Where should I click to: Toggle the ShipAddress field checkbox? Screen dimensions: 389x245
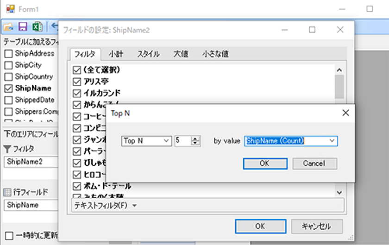point(8,53)
